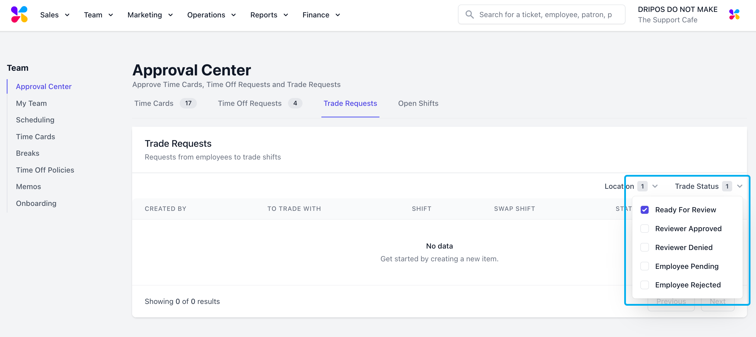756x337 pixels.
Task: Click the account logo icon at top right
Action: click(734, 15)
